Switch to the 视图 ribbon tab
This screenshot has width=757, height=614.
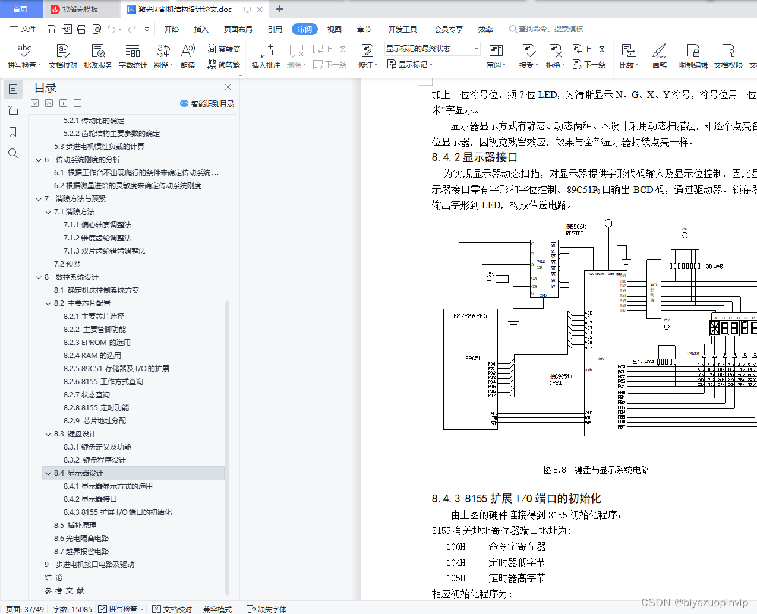(335, 29)
